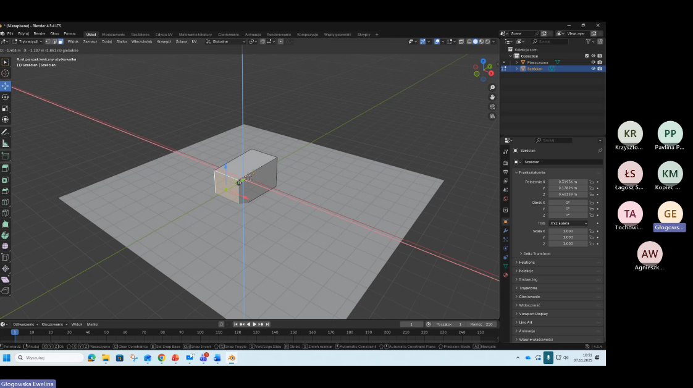Screen dimensions: 693x388
Task: Open the XYZ Eulera rotation mode dropdown
Action: pos(568,223)
